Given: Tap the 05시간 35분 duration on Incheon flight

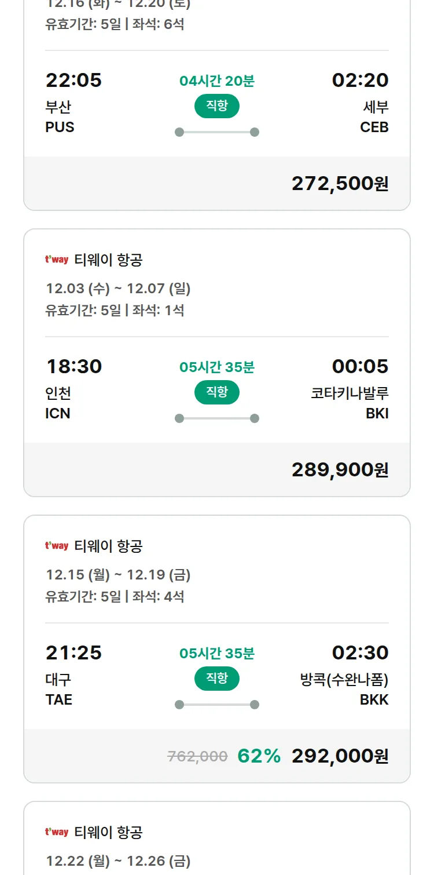Looking at the screenshot, I should point(217,367).
